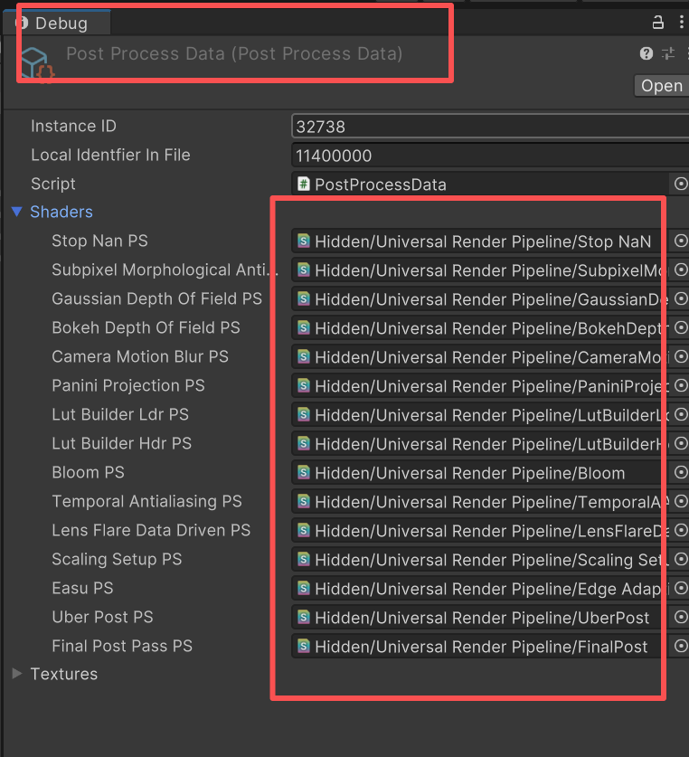
Task: Click the PaniniProje shader reference field
Action: [x=480, y=386]
